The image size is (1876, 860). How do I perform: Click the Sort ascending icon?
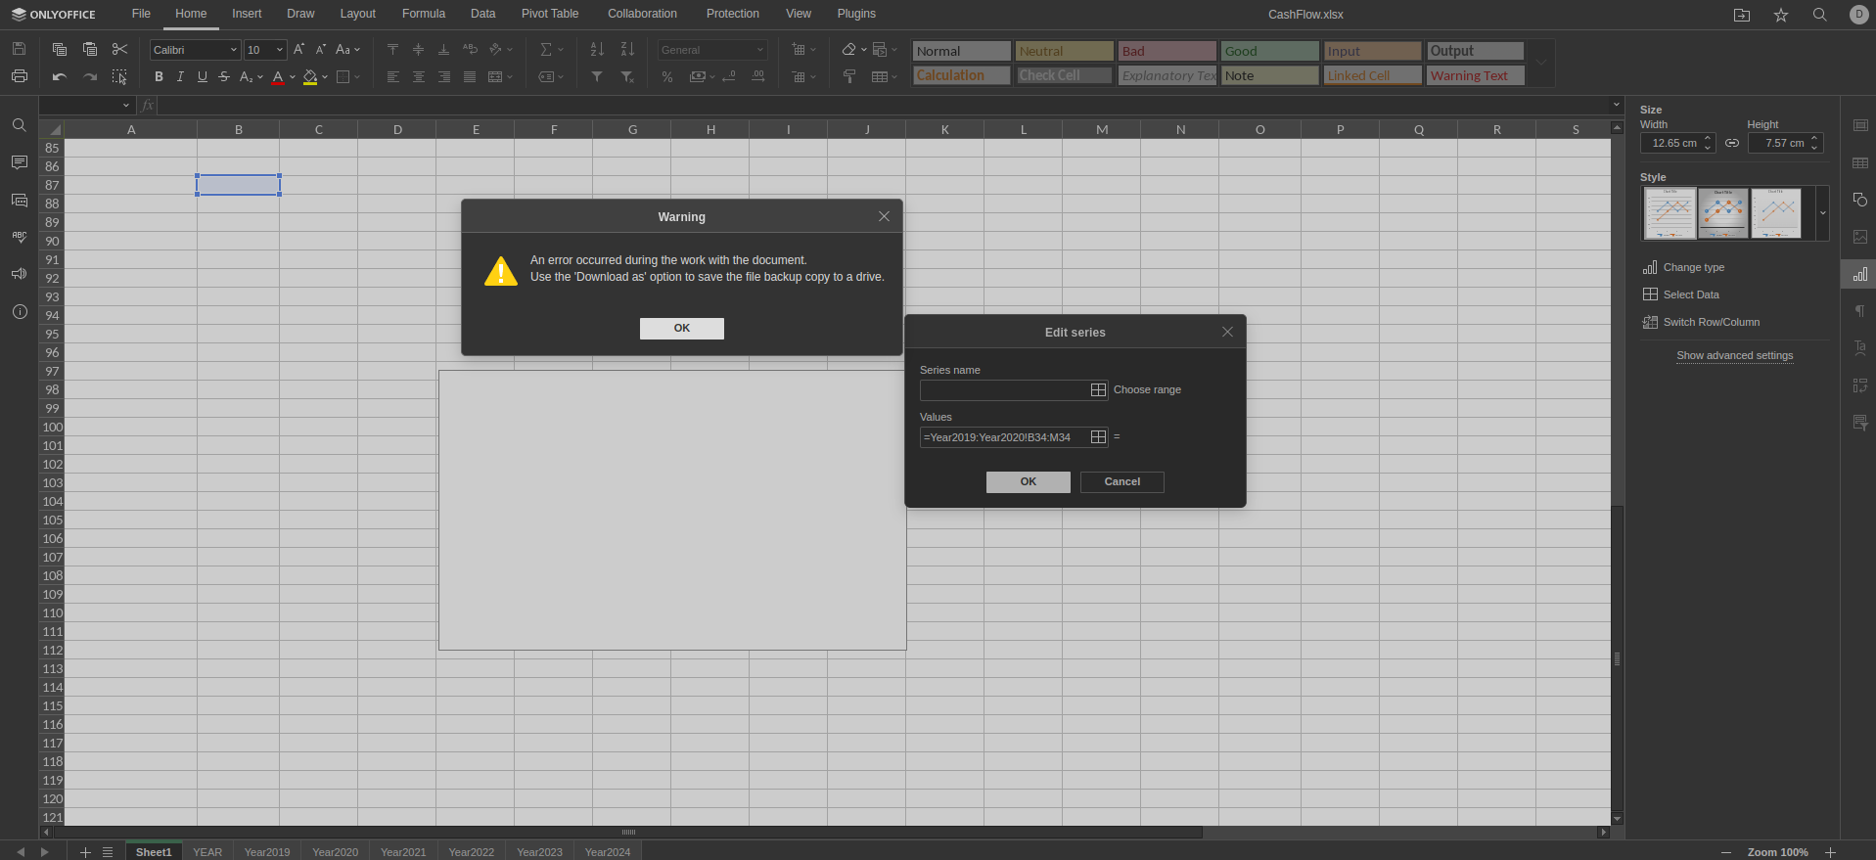(x=597, y=49)
